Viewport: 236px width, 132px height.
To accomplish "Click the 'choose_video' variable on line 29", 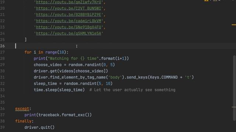I will click(x=48, y=65).
